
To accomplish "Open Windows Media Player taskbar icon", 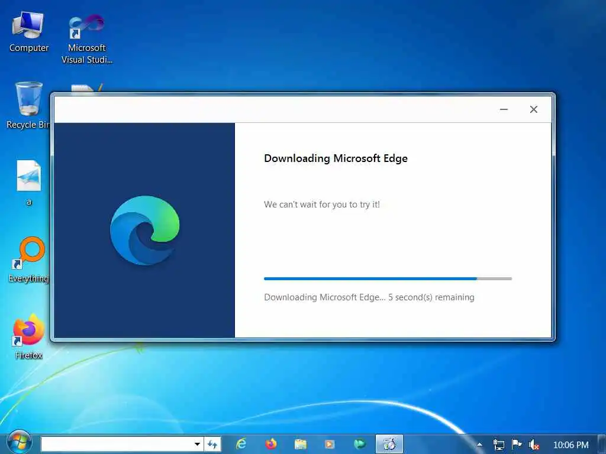I will pos(330,445).
